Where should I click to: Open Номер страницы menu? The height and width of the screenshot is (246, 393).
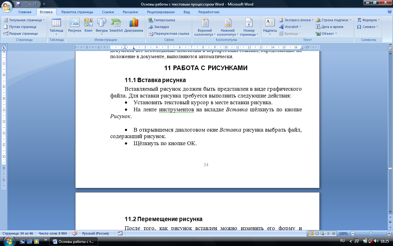[x=249, y=27]
